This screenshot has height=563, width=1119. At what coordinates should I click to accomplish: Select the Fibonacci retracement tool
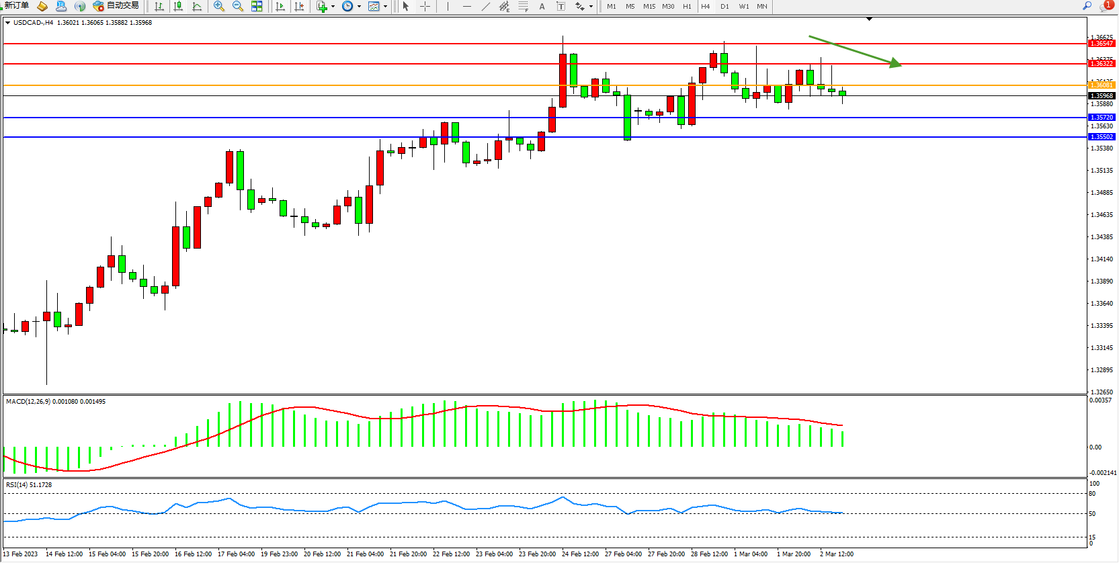coord(523,7)
